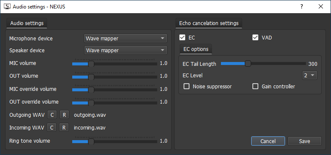Click the EC Tail Length slider handle
Screen dimensions: 331x155
click(248, 63)
